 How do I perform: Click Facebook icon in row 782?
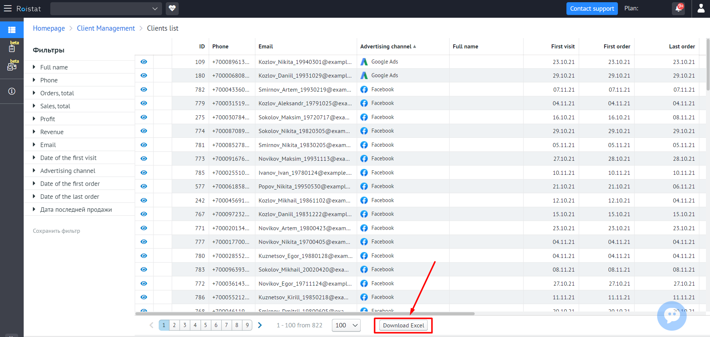coord(364,89)
